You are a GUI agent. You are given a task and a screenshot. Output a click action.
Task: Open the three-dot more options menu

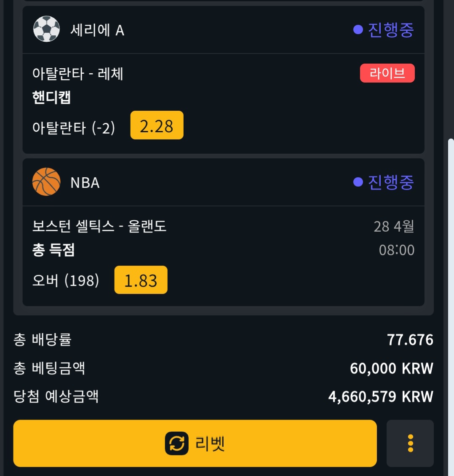coord(410,443)
